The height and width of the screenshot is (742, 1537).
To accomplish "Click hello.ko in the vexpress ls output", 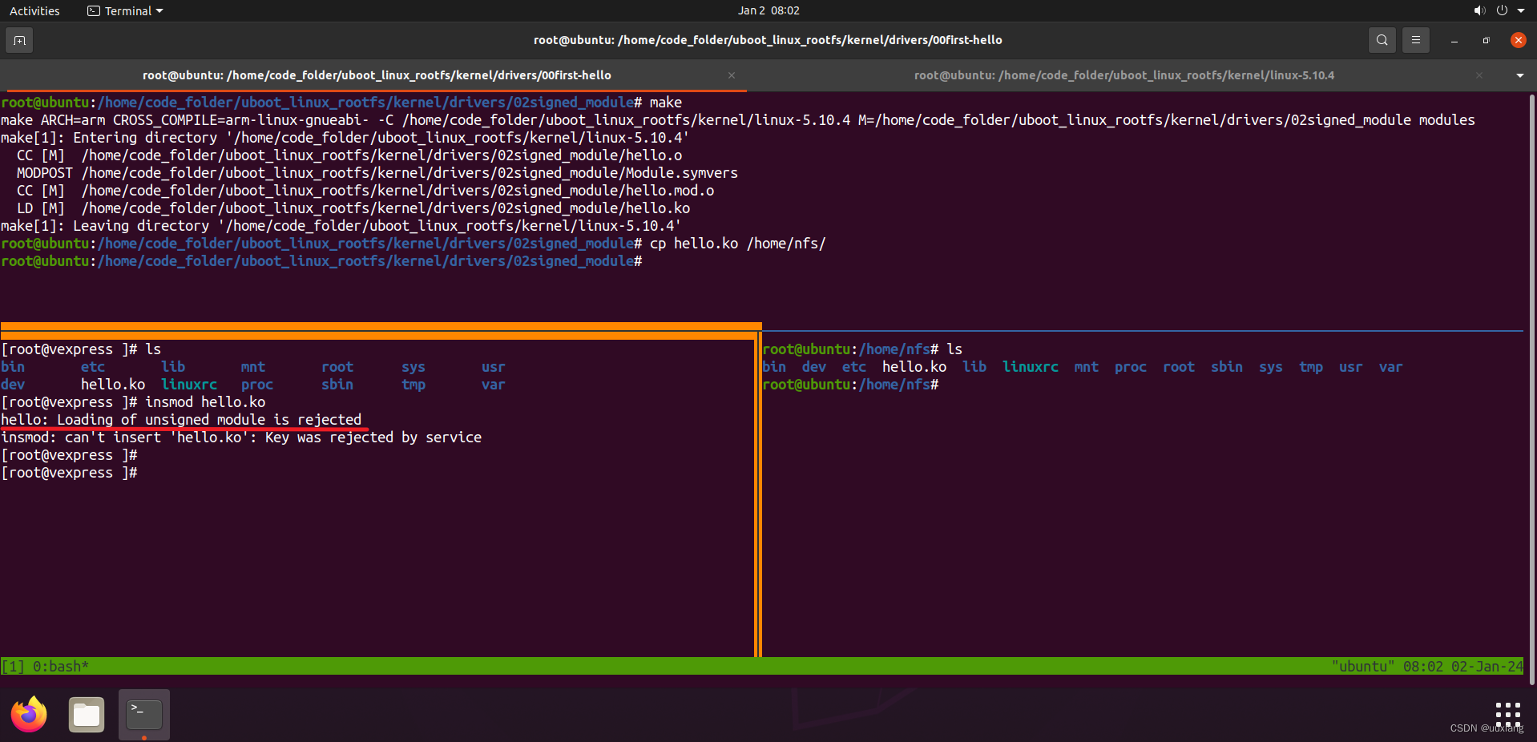I will click(x=113, y=385).
